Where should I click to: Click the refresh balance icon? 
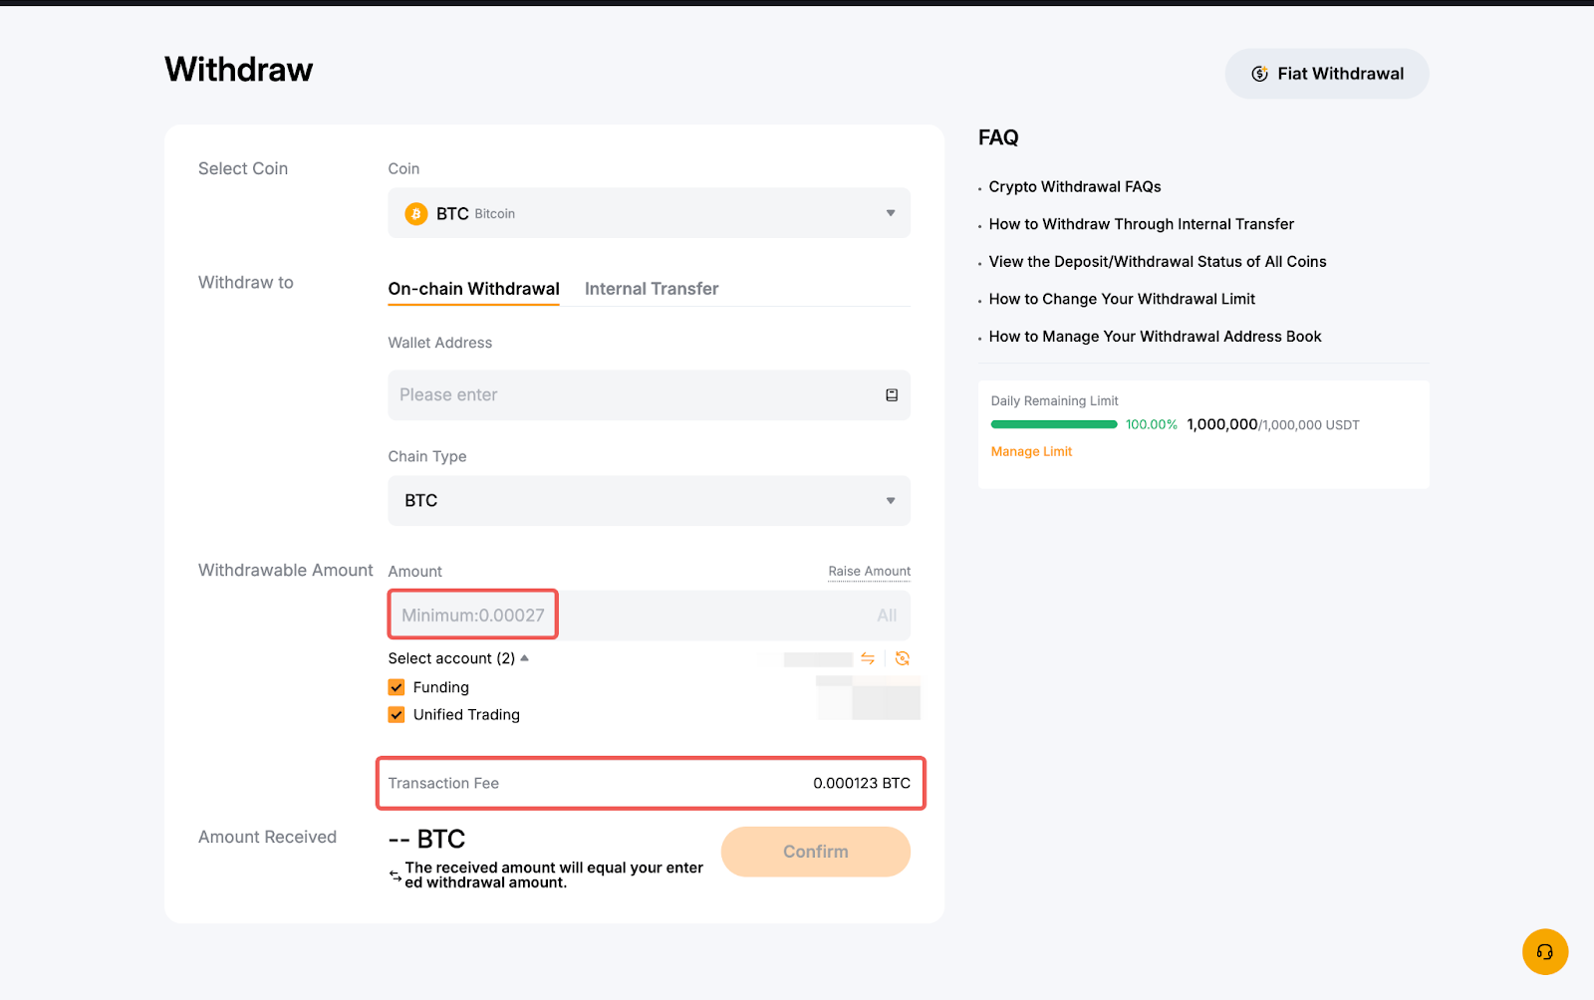tap(903, 658)
